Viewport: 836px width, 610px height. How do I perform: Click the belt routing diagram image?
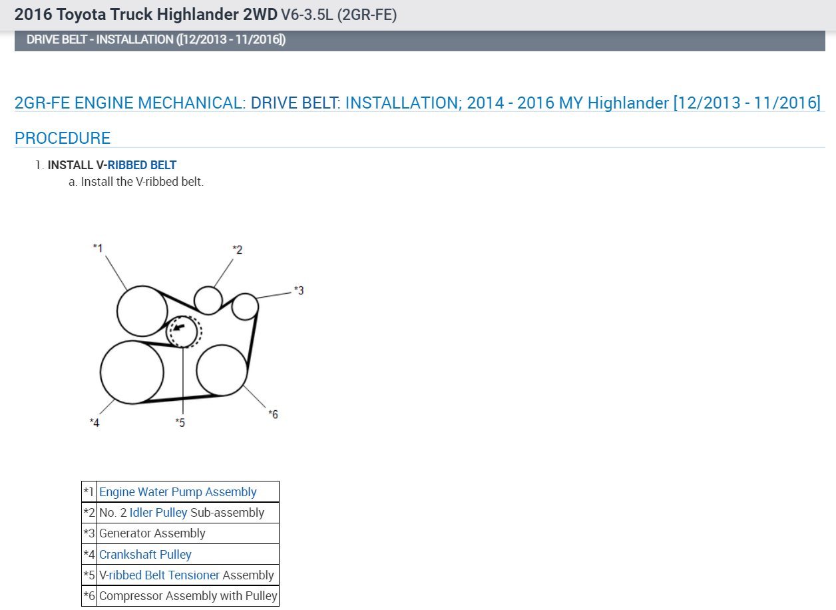[196, 336]
